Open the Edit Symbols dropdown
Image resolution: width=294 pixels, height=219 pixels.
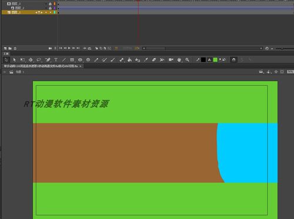click(269, 72)
